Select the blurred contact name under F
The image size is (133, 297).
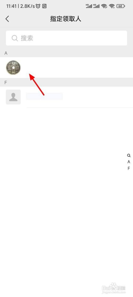[44, 97]
